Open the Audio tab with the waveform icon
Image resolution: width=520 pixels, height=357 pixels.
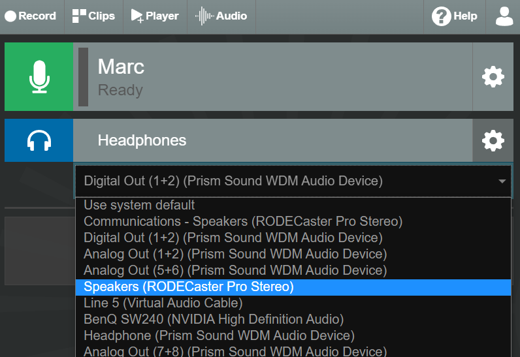221,16
